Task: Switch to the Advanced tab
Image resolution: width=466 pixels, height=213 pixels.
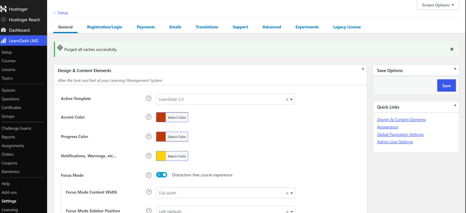Action: (272, 27)
